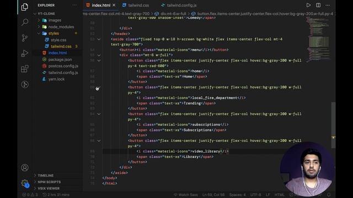Open the Manage gear icon
Viewport: 353px width, 198px height.
[24, 183]
